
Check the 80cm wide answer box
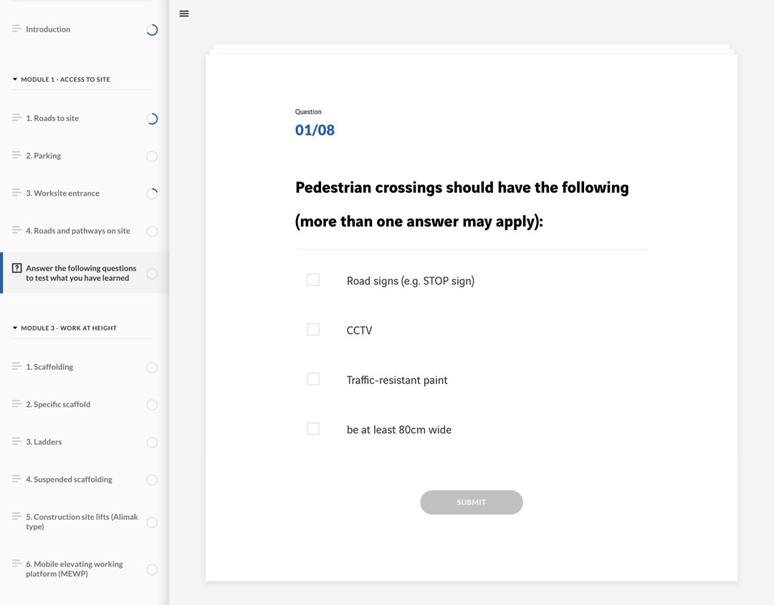313,428
